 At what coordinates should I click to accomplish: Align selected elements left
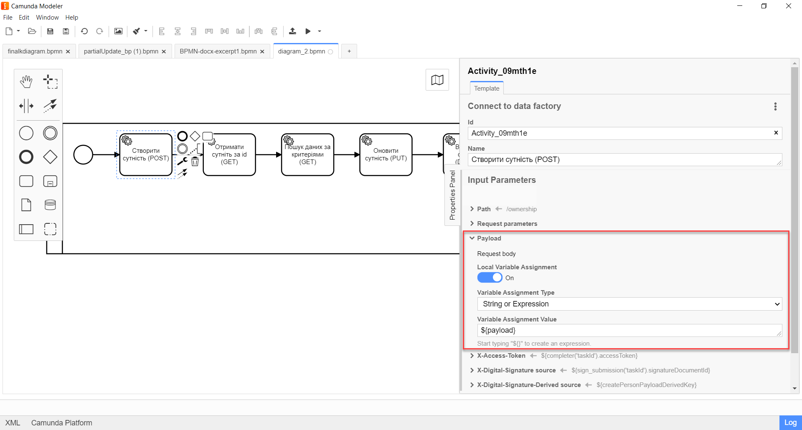[x=162, y=31]
